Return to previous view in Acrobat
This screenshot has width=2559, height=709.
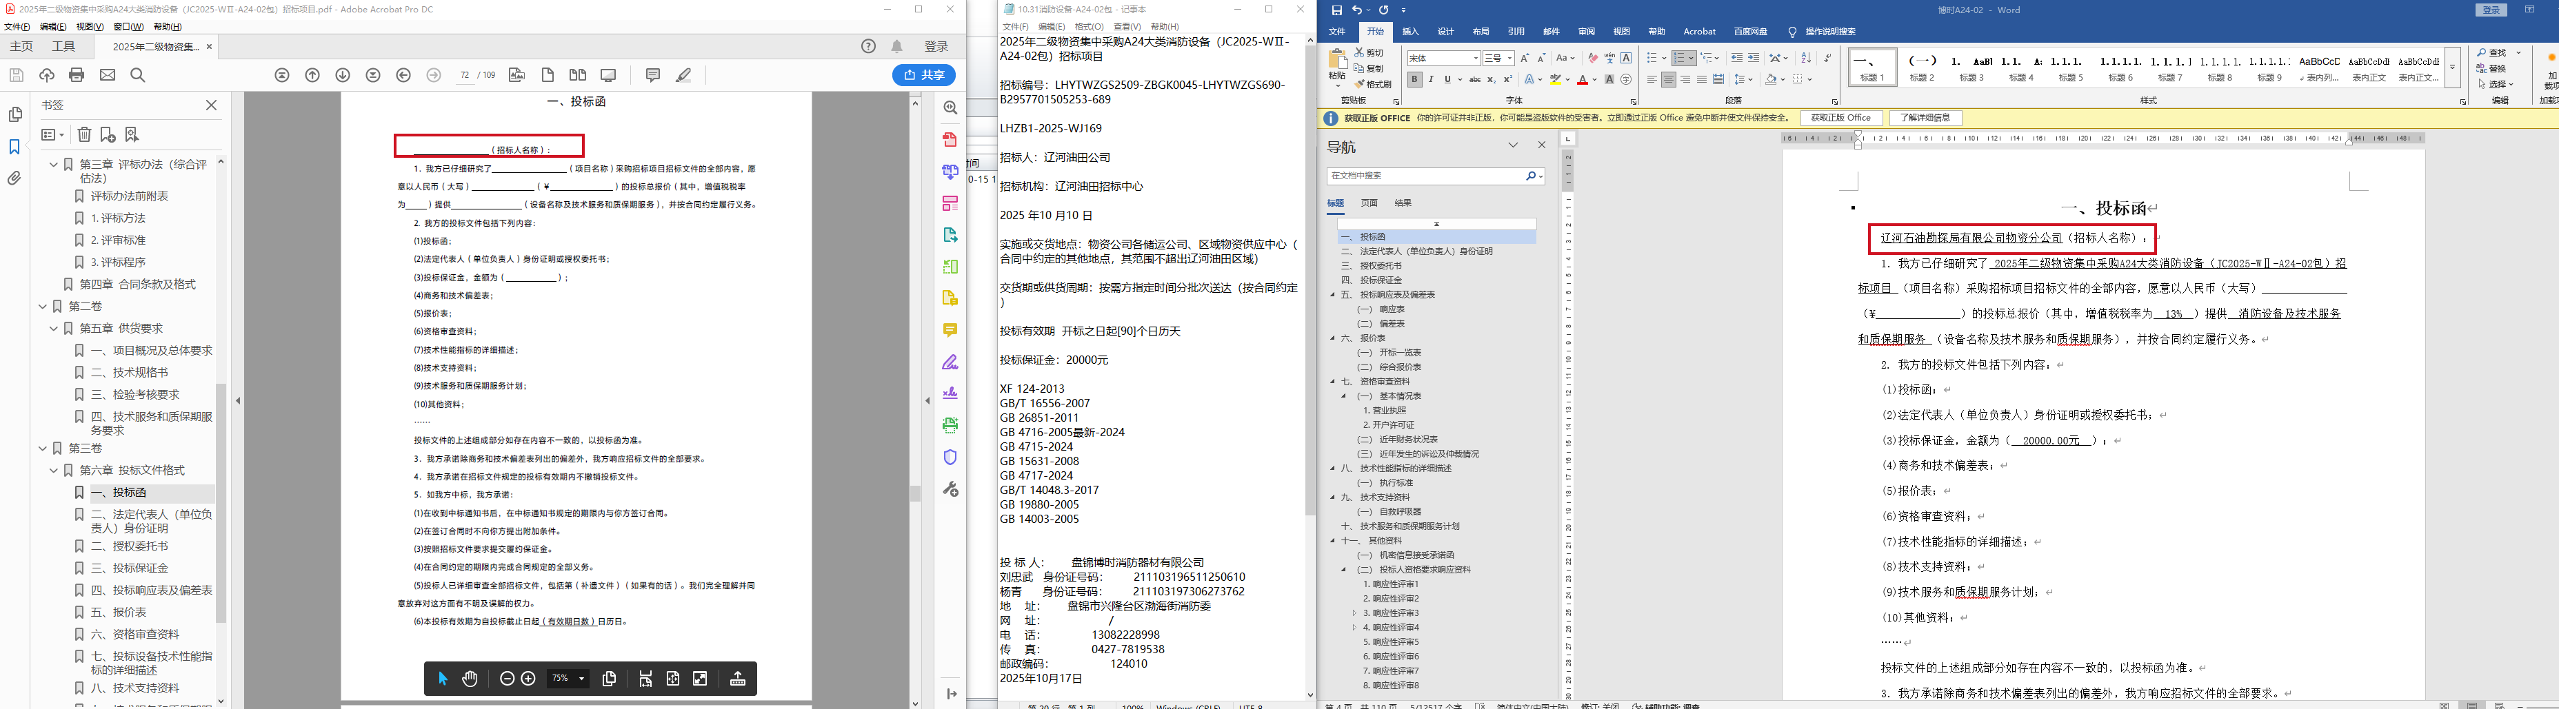tap(403, 76)
